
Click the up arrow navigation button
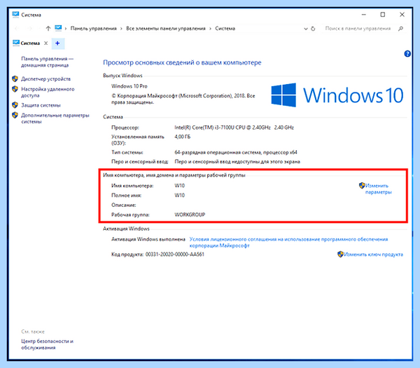point(48,29)
